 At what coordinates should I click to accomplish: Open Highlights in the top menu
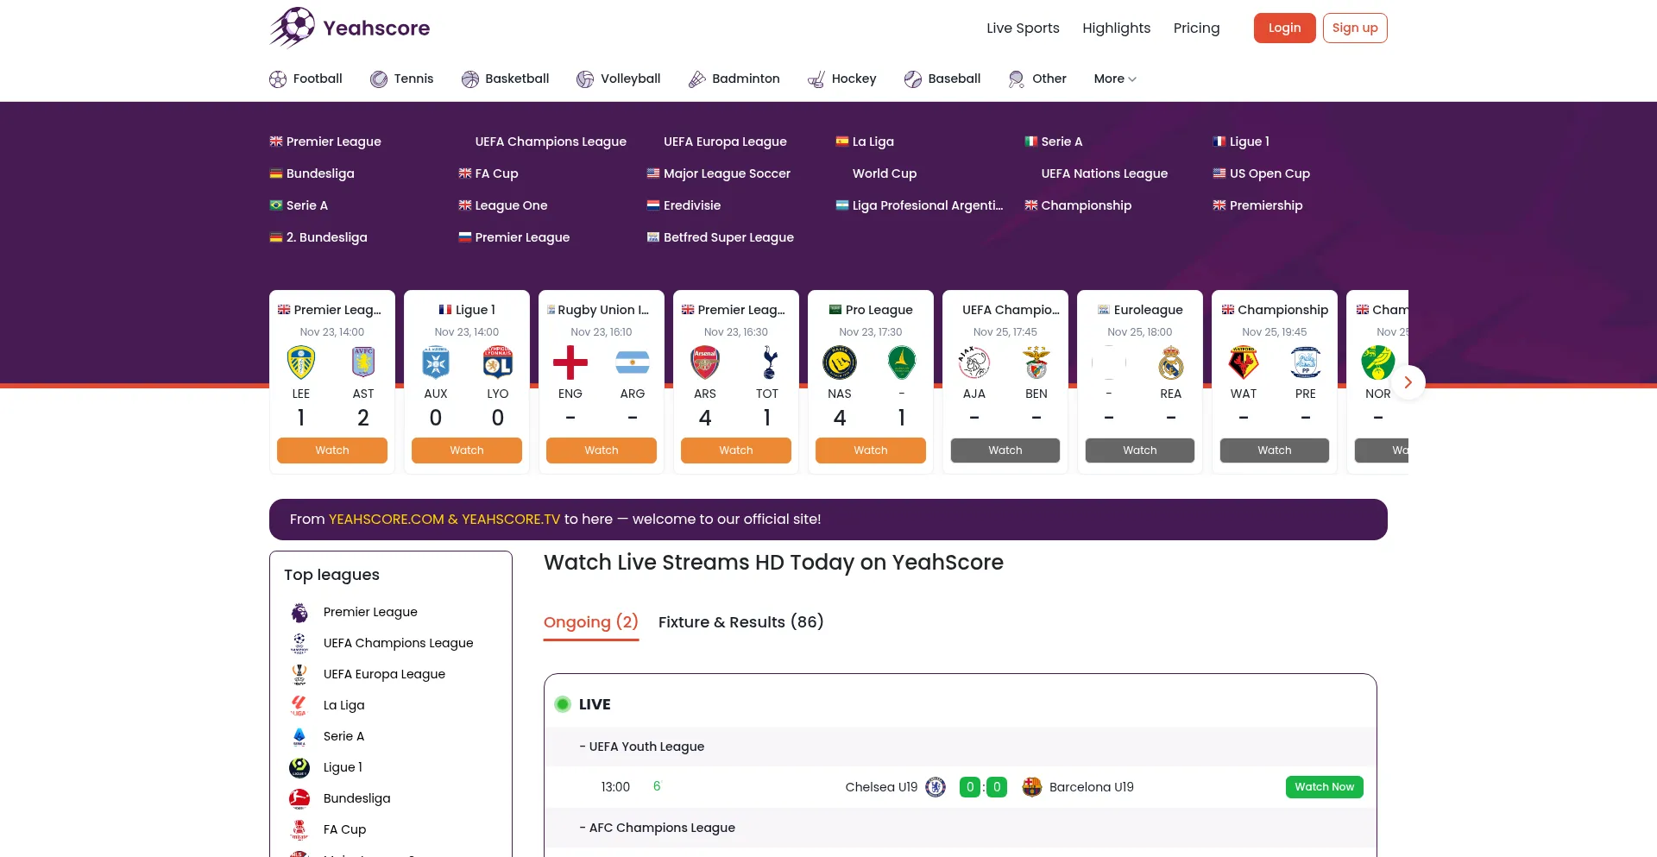click(x=1116, y=28)
